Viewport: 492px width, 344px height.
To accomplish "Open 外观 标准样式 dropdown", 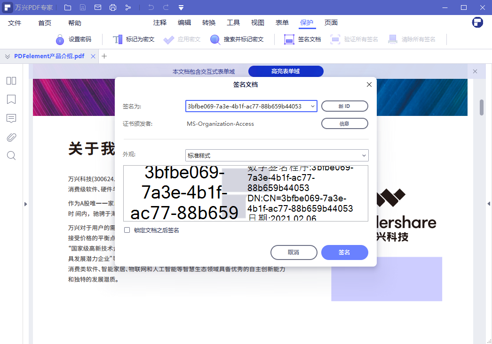I will tap(277, 155).
